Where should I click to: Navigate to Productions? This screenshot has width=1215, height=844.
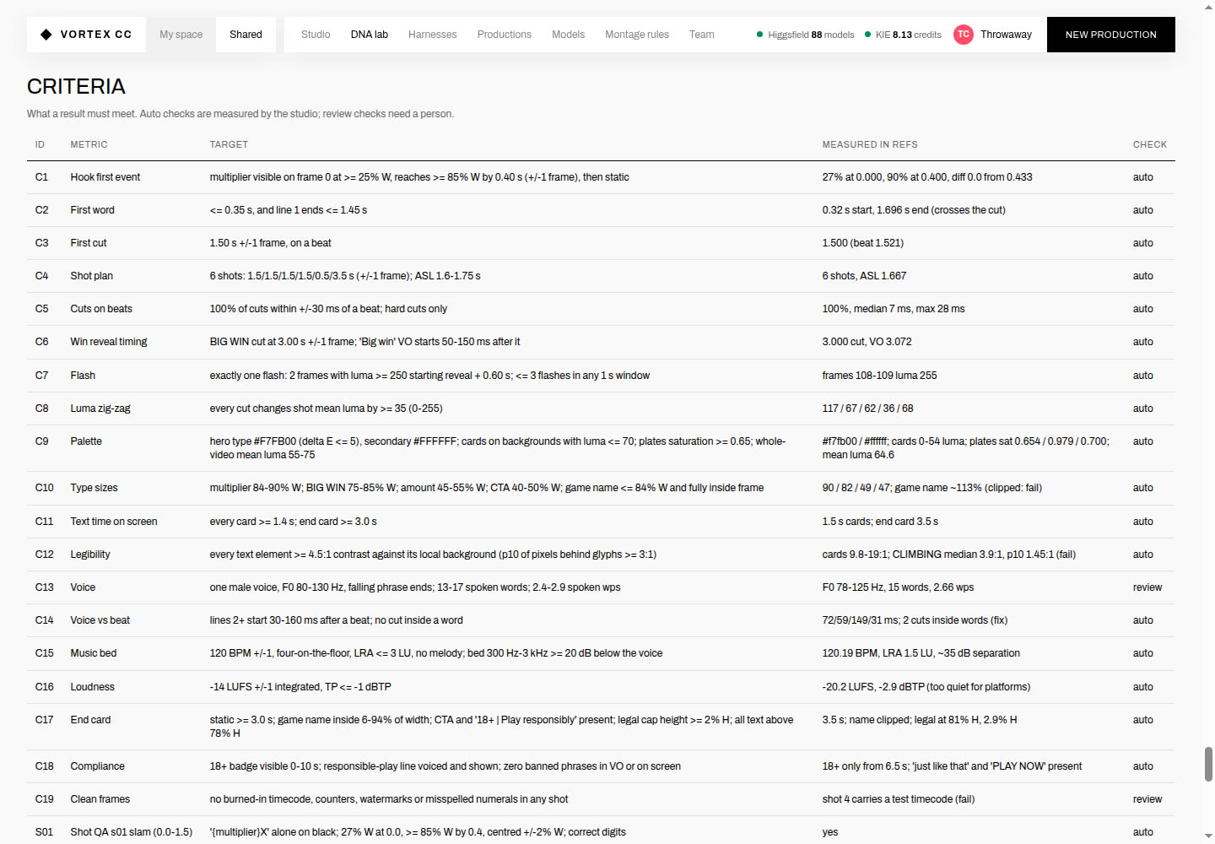pos(505,35)
